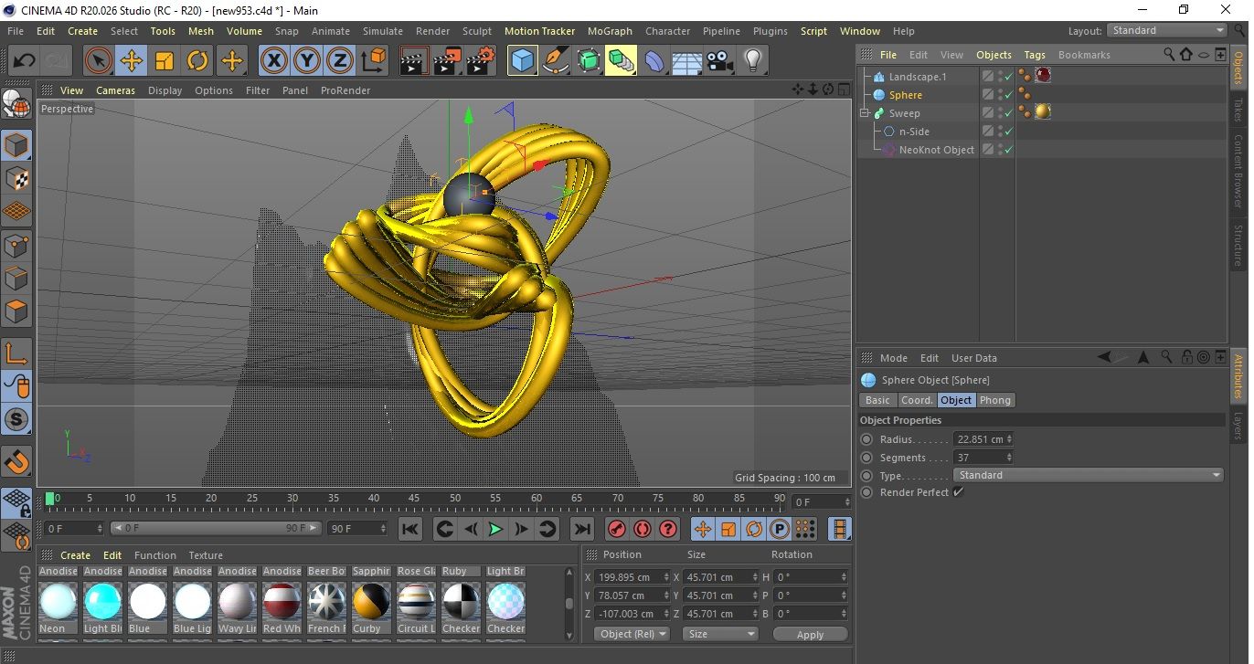Screen dimensions: 1254x664
Task: Toggle the Y axis lock
Action: (x=307, y=61)
